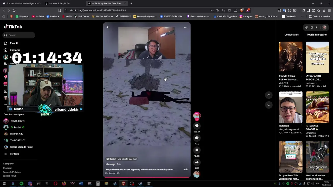Open the Instagram bookmark
This screenshot has width=333, height=187.
[x=246, y=16]
